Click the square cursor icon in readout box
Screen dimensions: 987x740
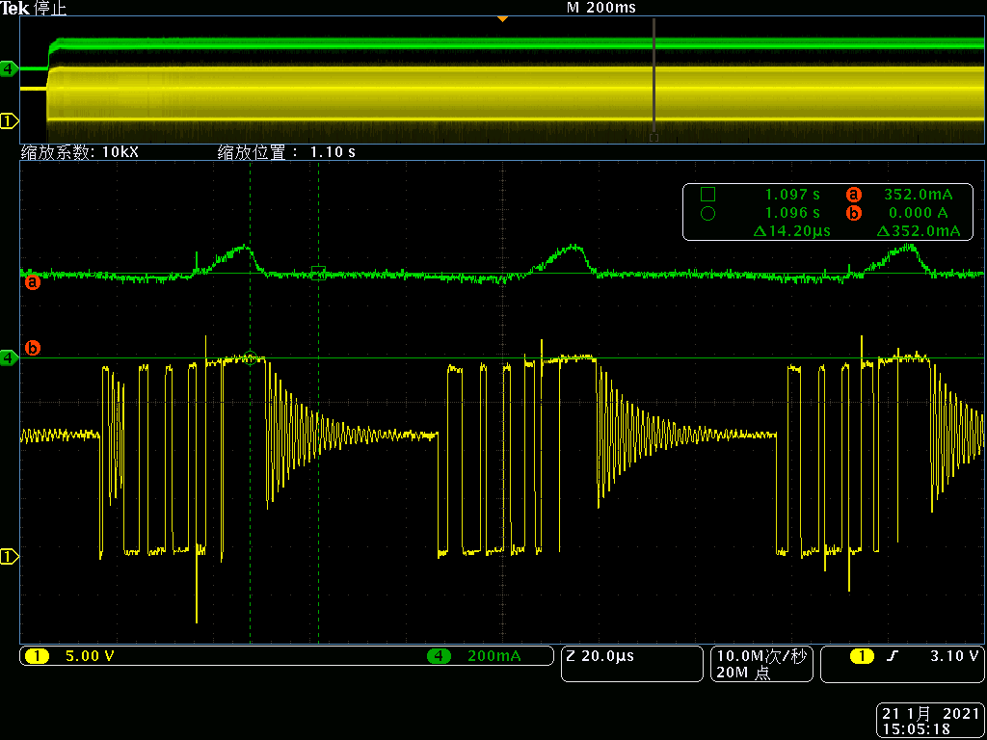pos(707,195)
